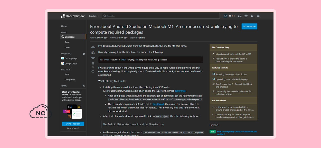
Task: Open Tags in left sidebar
Action: [67, 42]
